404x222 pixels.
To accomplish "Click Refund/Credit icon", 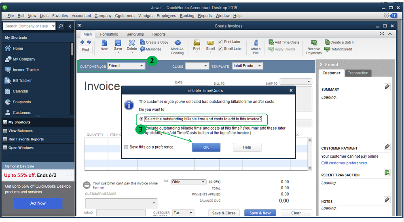I will pyautogui.click(x=327, y=49).
